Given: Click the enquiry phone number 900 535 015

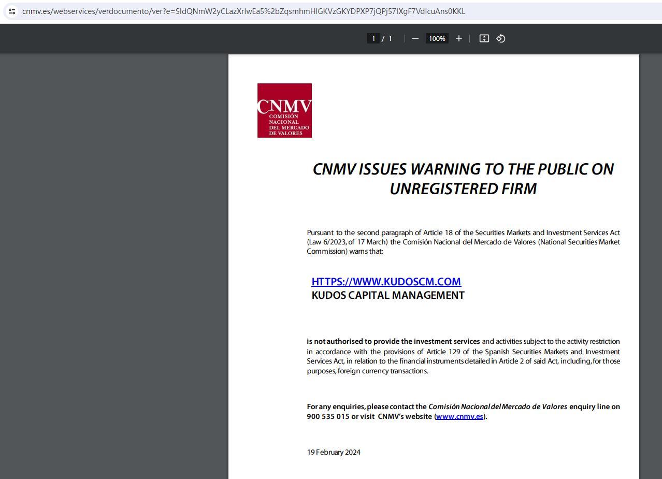Looking at the screenshot, I should 328,416.
